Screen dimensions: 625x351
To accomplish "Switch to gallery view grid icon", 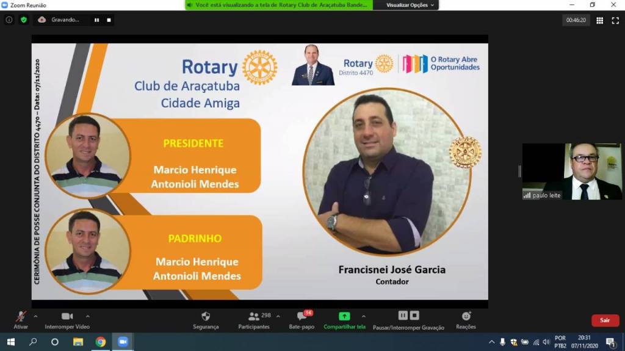I will point(599,20).
